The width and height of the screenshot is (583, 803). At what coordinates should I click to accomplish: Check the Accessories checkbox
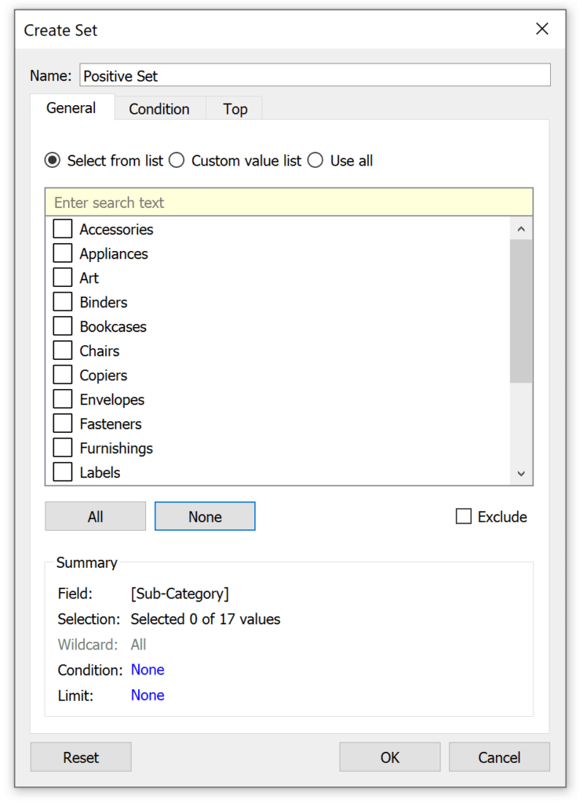62,229
